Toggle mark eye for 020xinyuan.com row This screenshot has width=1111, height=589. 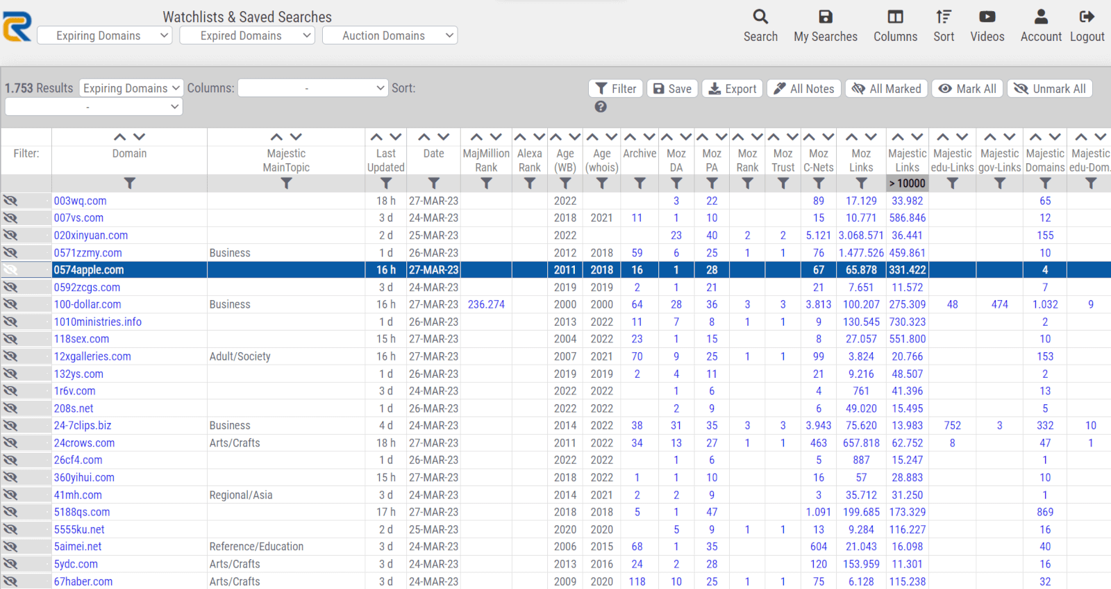(10, 235)
